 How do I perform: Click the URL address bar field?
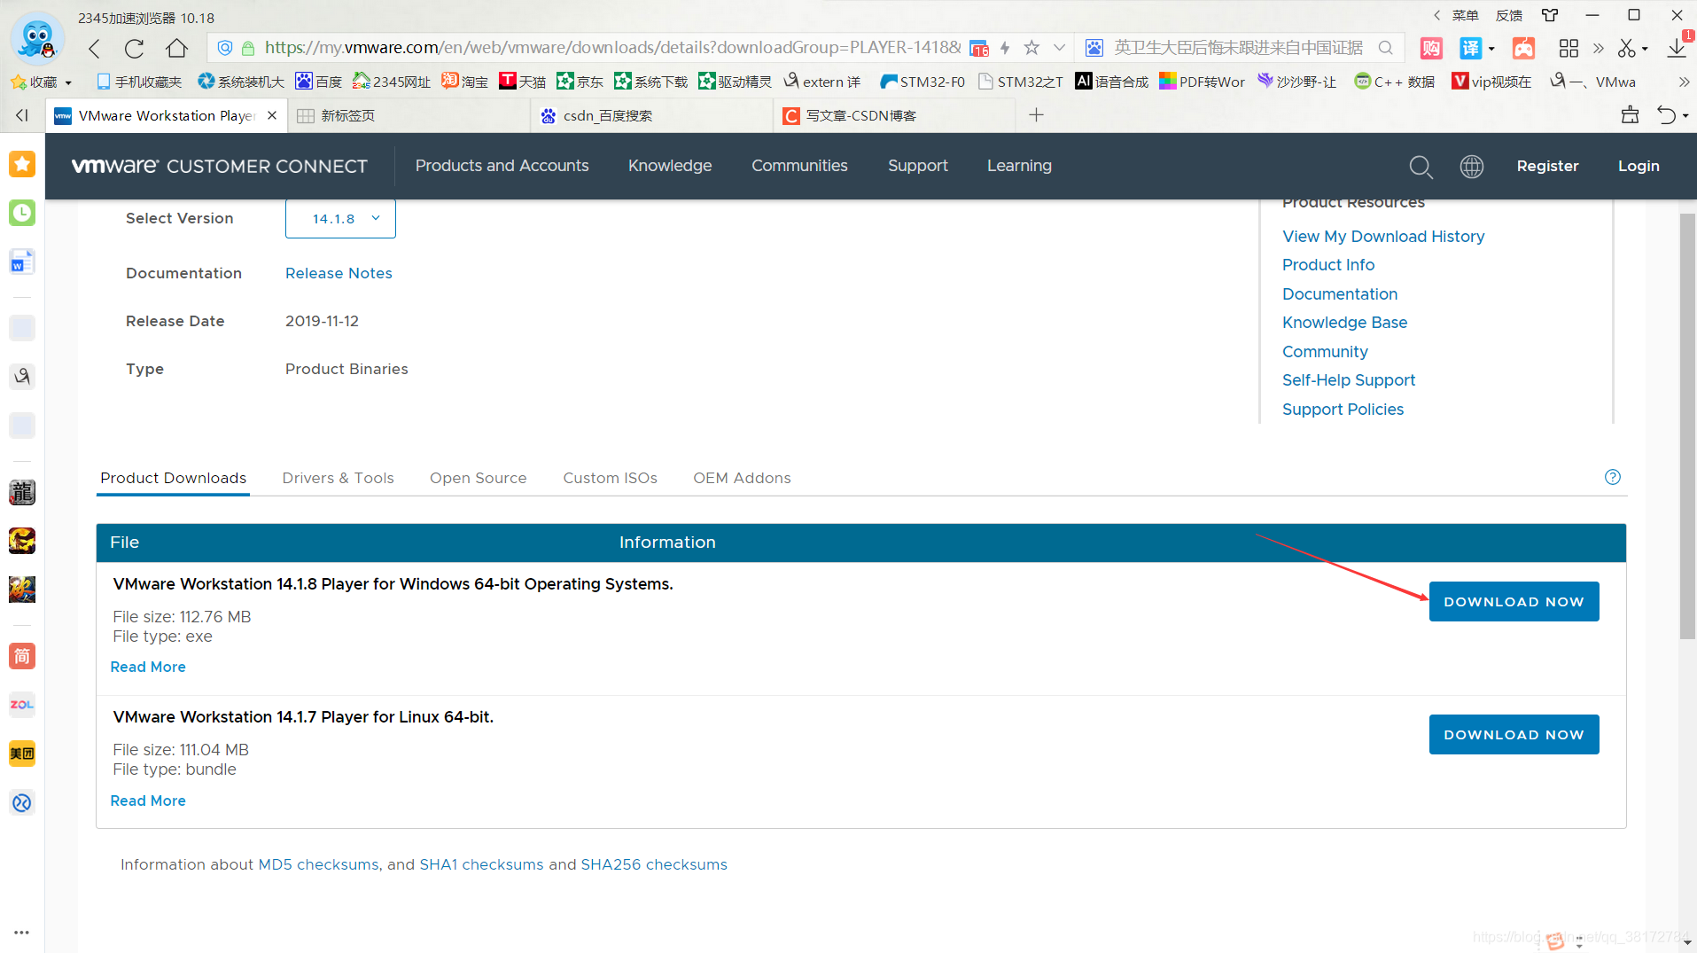(611, 48)
